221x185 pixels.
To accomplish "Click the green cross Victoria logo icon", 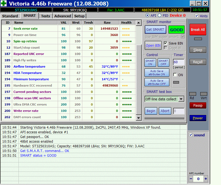I will coord(4,4).
